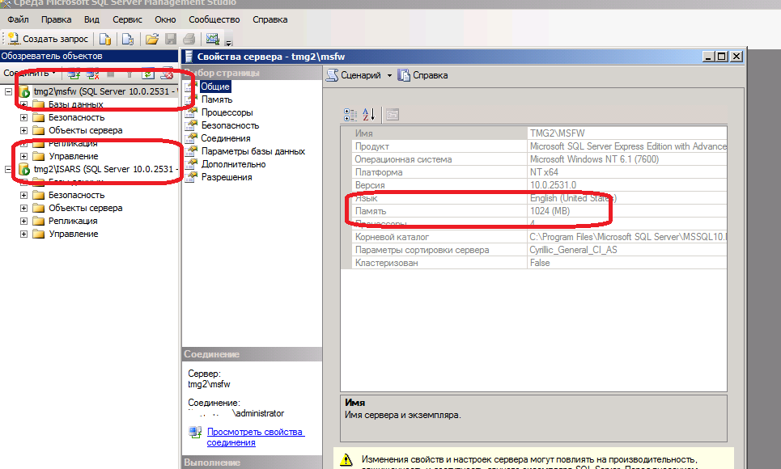Screen dimensions: 781x469
Task: Click the folder icon of Безопасность under tmg2\ISARS
Action: [x=38, y=195]
